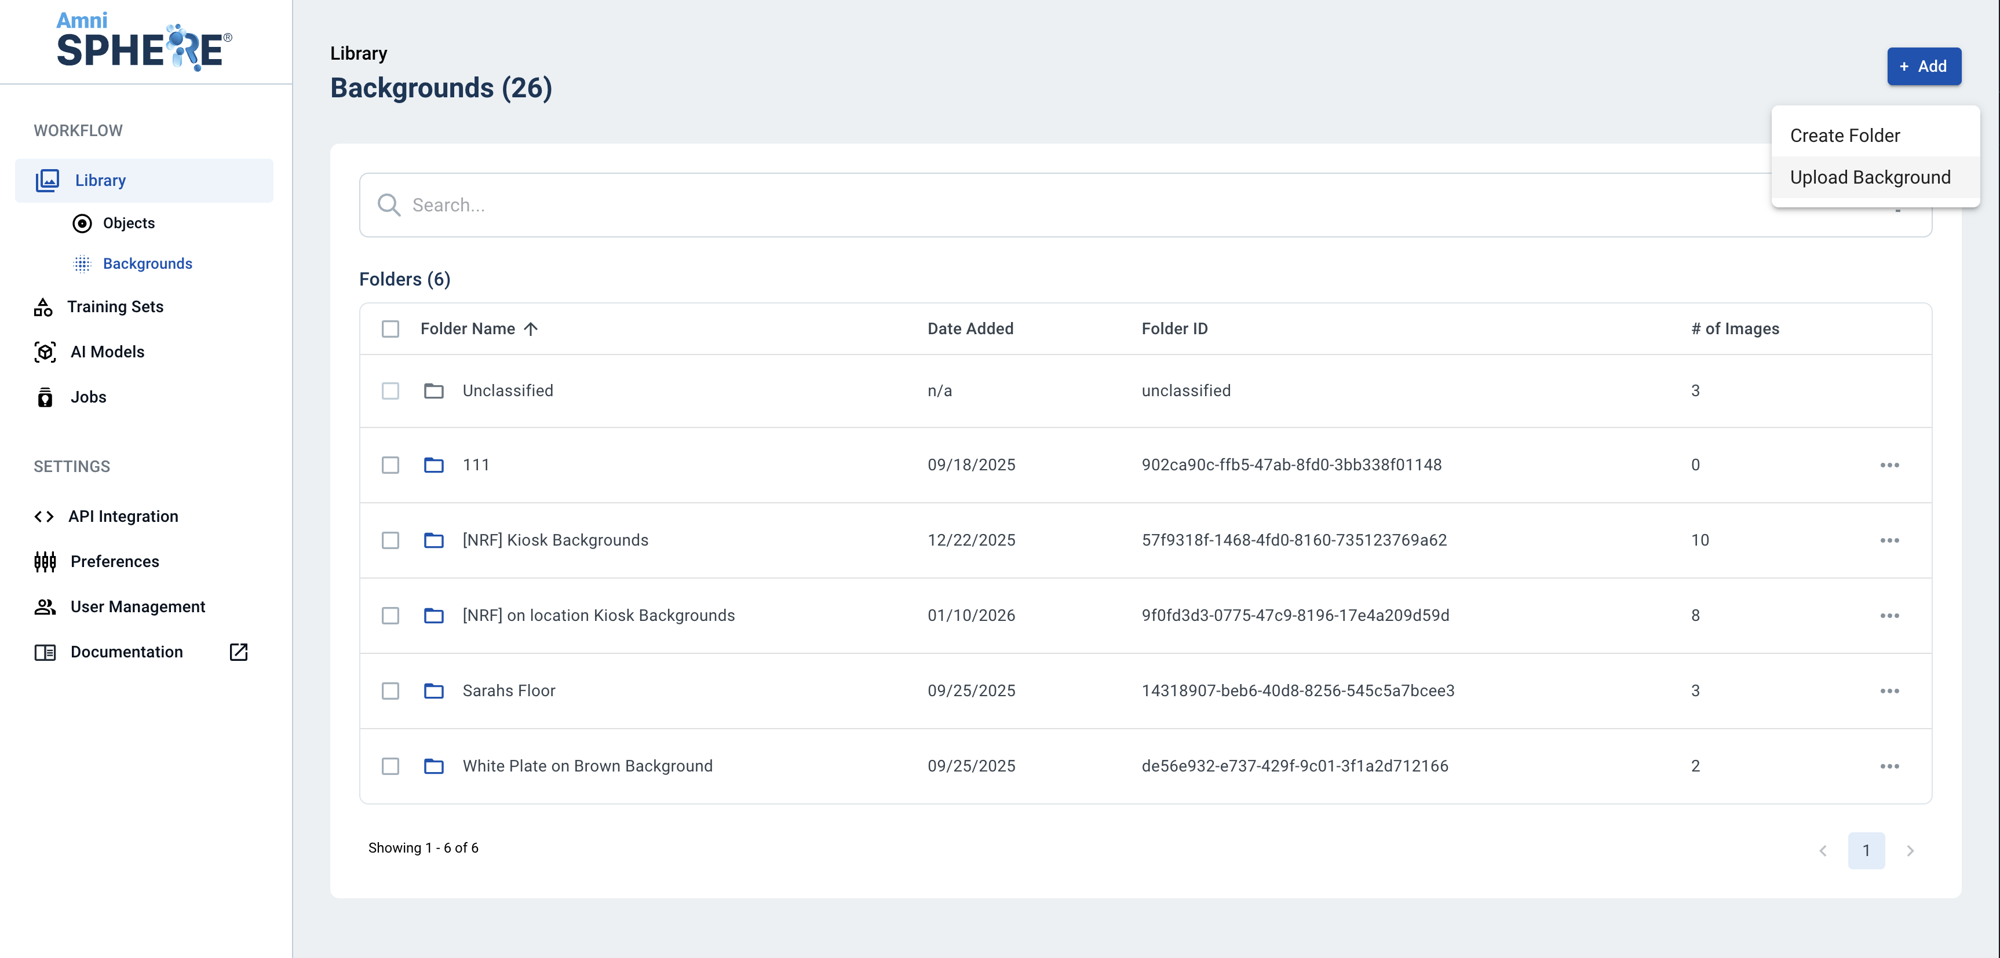Open Jobs via its jar icon
Screen dimensions: 2000x958
[45, 397]
